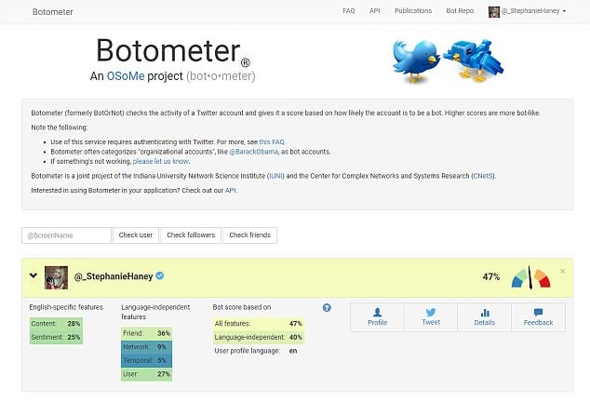Open the Profile button with person icon
This screenshot has width=590, height=403.
[377, 317]
